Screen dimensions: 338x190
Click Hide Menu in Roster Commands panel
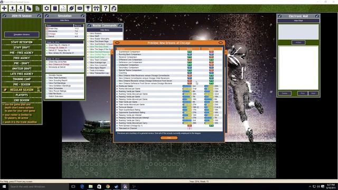pyautogui.click(x=105, y=30)
